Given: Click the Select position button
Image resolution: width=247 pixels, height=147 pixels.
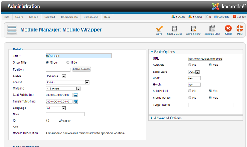Looking at the screenshot, I should [81, 69].
